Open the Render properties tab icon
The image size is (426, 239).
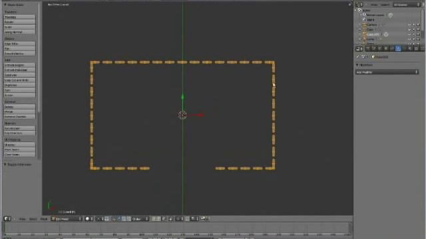click(x=367, y=48)
